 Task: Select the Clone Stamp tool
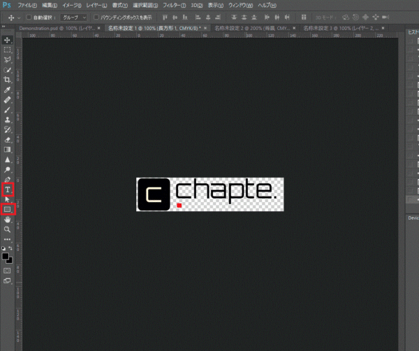7,120
